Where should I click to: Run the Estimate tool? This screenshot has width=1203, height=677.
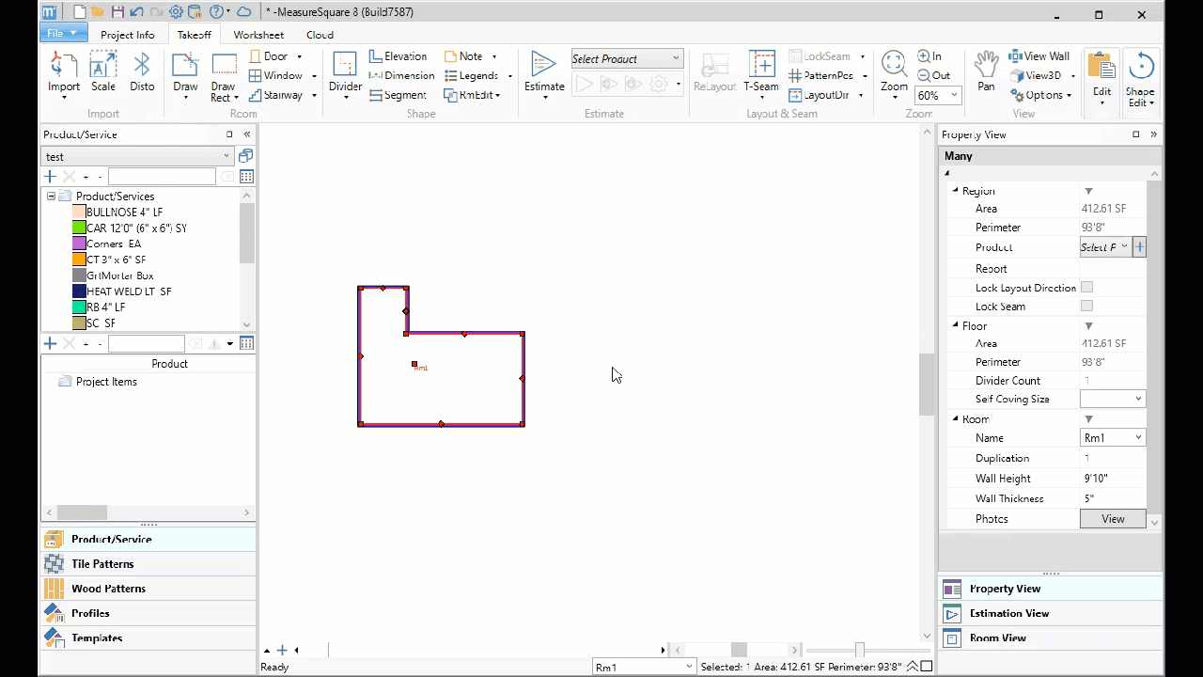click(544, 75)
